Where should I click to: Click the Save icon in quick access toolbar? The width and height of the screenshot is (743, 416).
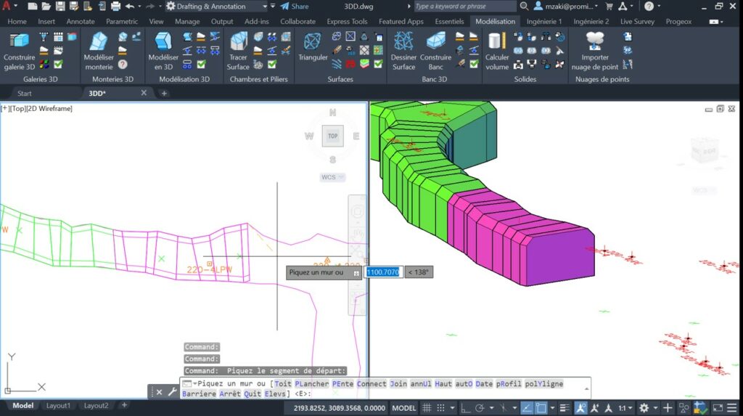pyautogui.click(x=60, y=6)
